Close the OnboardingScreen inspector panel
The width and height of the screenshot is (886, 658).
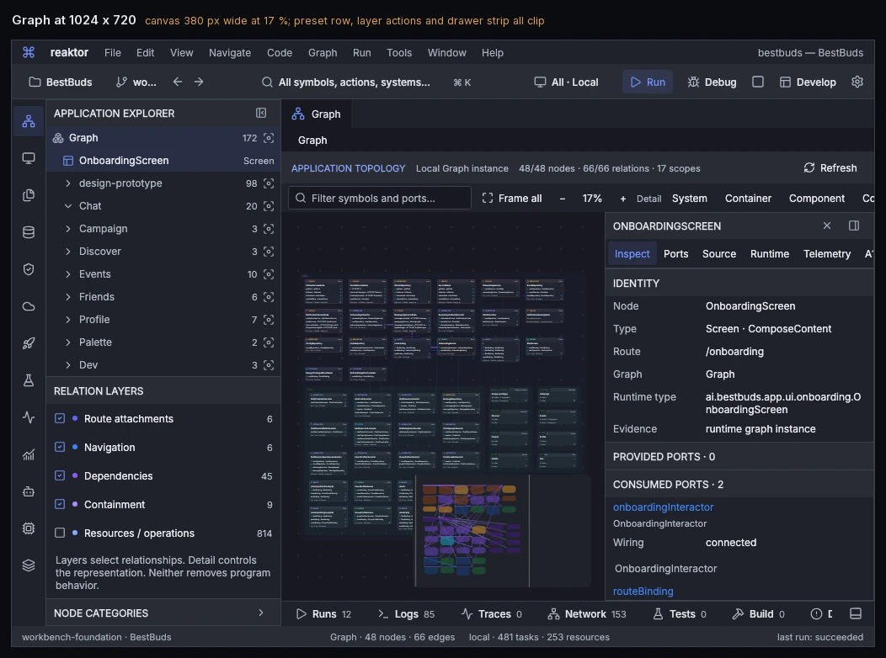tap(827, 226)
